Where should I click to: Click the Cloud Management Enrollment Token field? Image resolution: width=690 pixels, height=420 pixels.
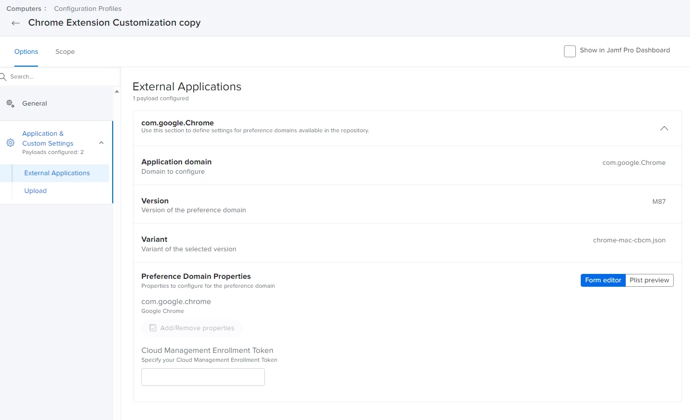203,377
